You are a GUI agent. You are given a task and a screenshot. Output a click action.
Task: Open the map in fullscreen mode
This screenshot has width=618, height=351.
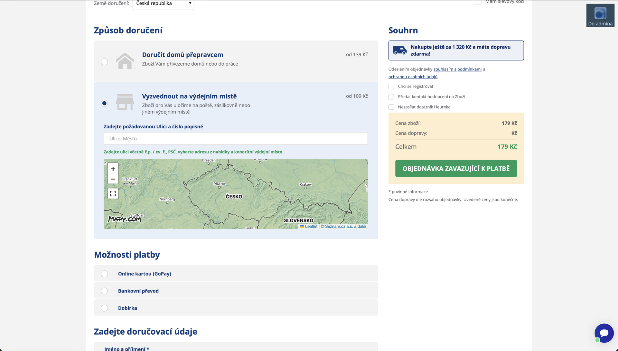coord(113,193)
